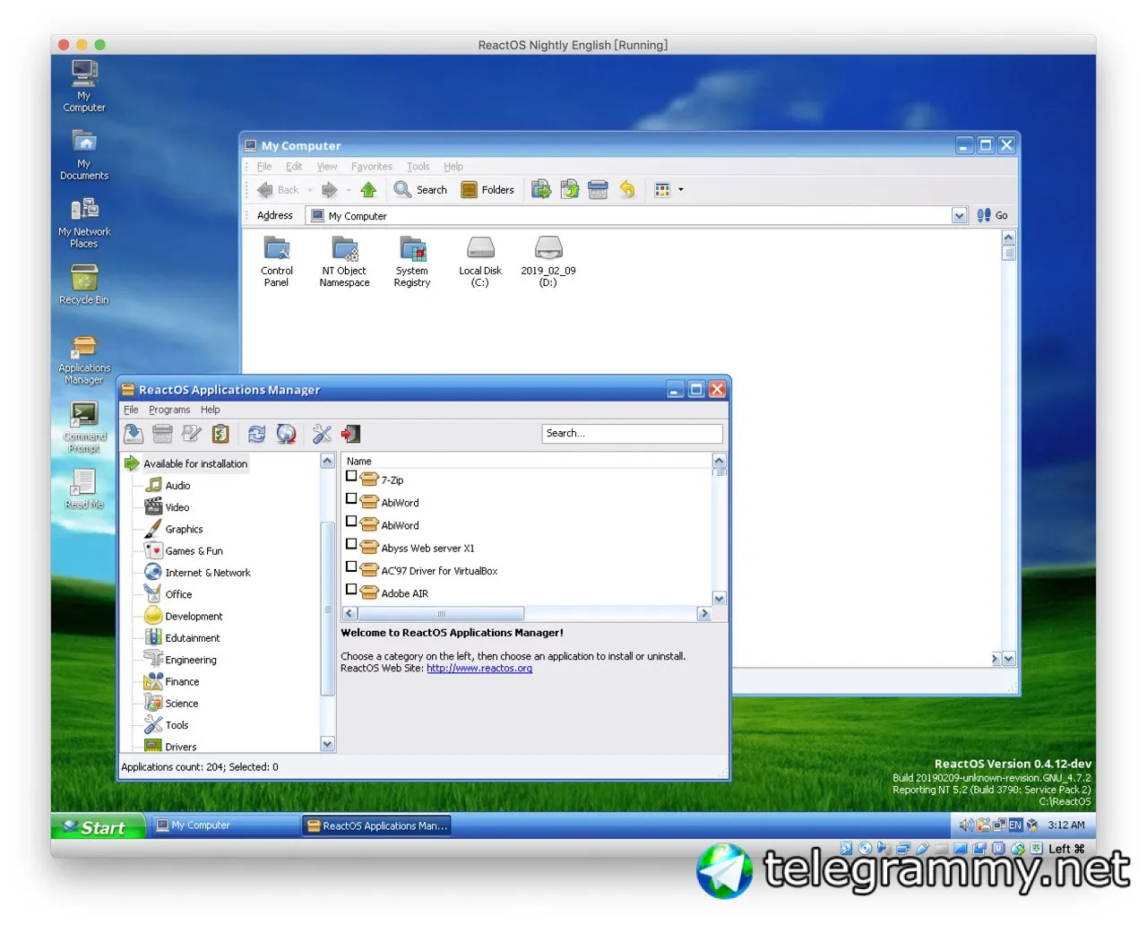The image size is (1147, 925).
Task: Click the Back button in My Computer toolbar
Action: tap(278, 190)
